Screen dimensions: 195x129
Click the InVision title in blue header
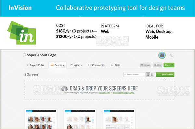(x=20, y=8)
